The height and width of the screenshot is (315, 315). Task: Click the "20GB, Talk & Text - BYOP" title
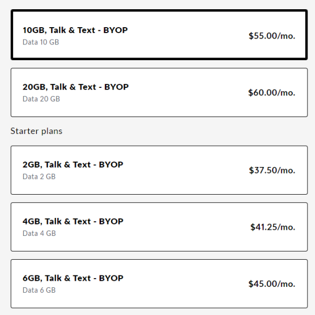tap(75, 87)
